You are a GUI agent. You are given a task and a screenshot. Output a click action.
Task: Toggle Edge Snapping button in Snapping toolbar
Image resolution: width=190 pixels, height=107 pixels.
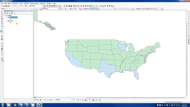(x=97, y=9)
